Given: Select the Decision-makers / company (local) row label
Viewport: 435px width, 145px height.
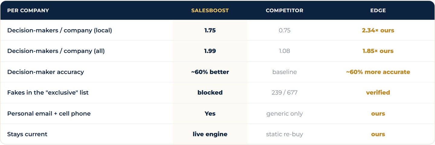Looking at the screenshot, I should click(x=60, y=30).
